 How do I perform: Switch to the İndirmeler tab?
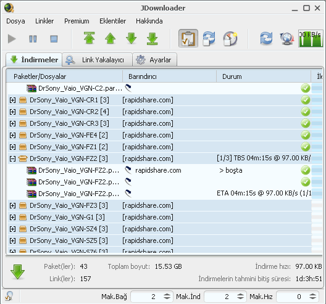click(x=34, y=60)
